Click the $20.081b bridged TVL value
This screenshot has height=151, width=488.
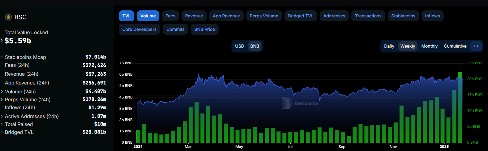[94, 132]
